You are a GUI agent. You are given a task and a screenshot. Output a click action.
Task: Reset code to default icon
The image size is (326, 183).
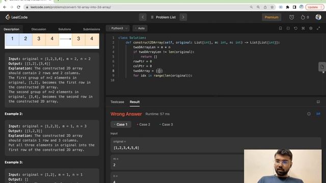(x=295, y=28)
